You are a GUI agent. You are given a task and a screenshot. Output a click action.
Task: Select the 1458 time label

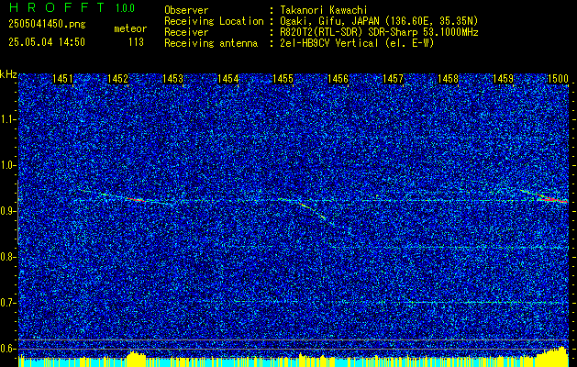tap(449, 79)
